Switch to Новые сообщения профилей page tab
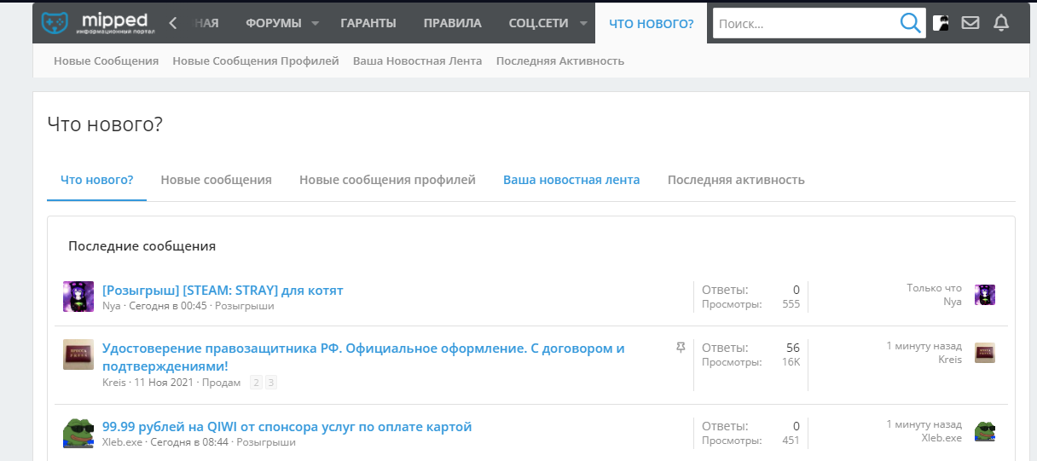This screenshot has width=1037, height=461. (387, 180)
